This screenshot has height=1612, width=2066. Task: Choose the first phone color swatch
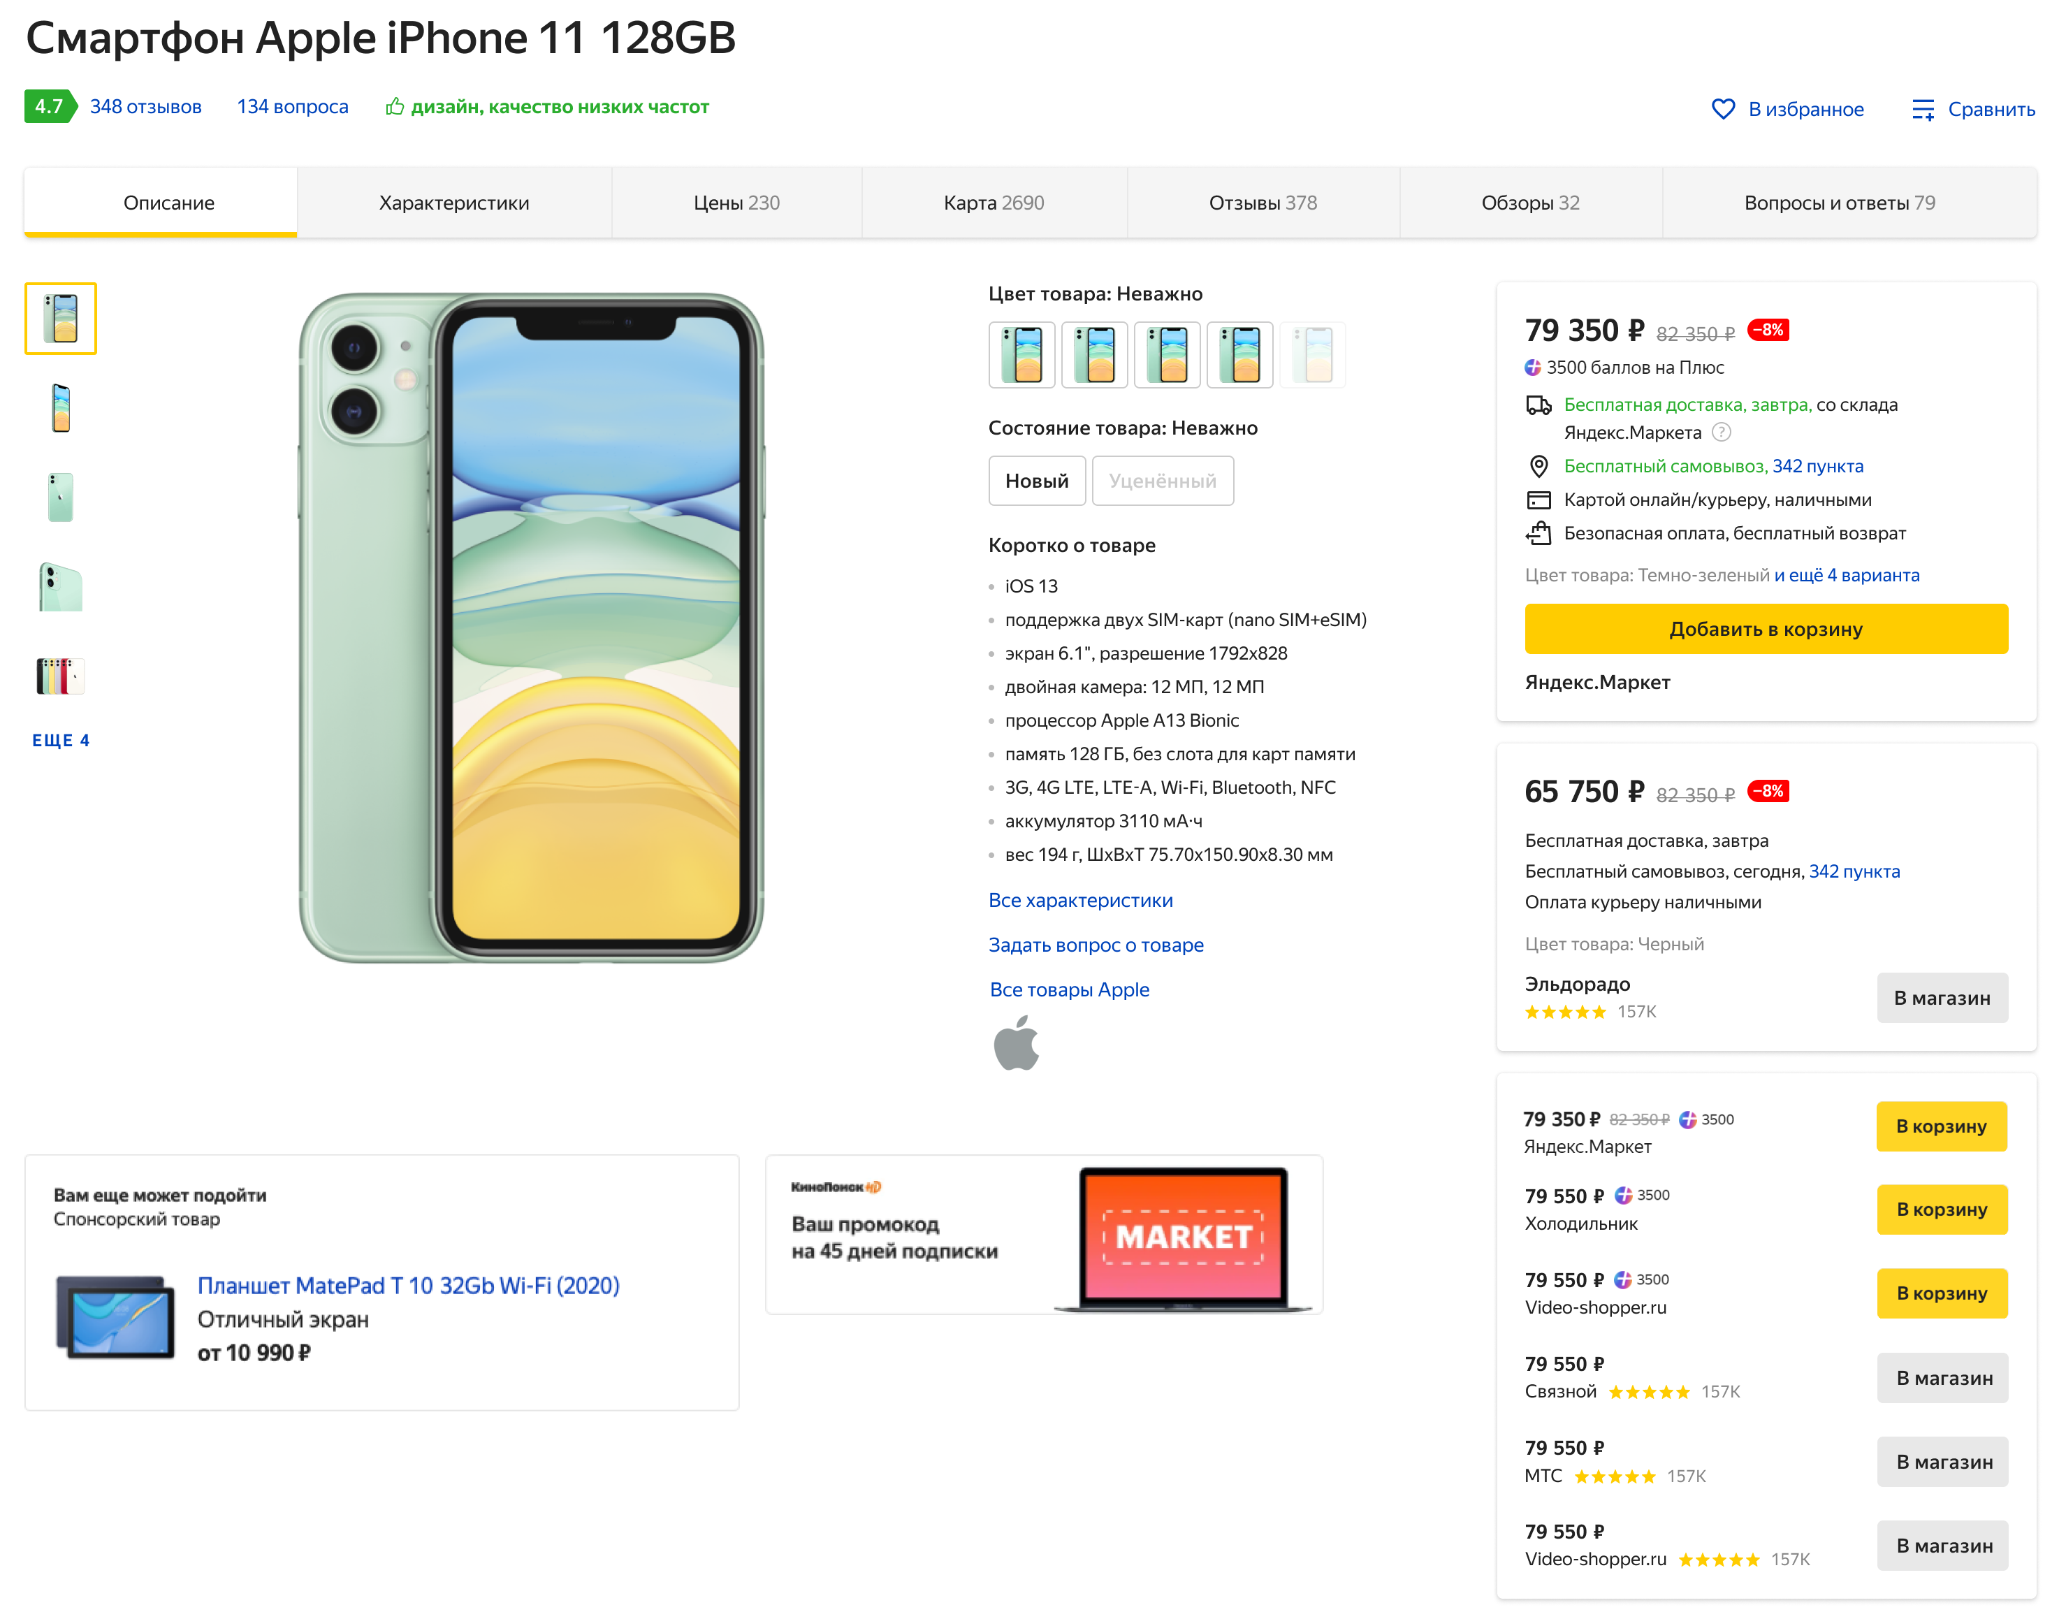1021,355
